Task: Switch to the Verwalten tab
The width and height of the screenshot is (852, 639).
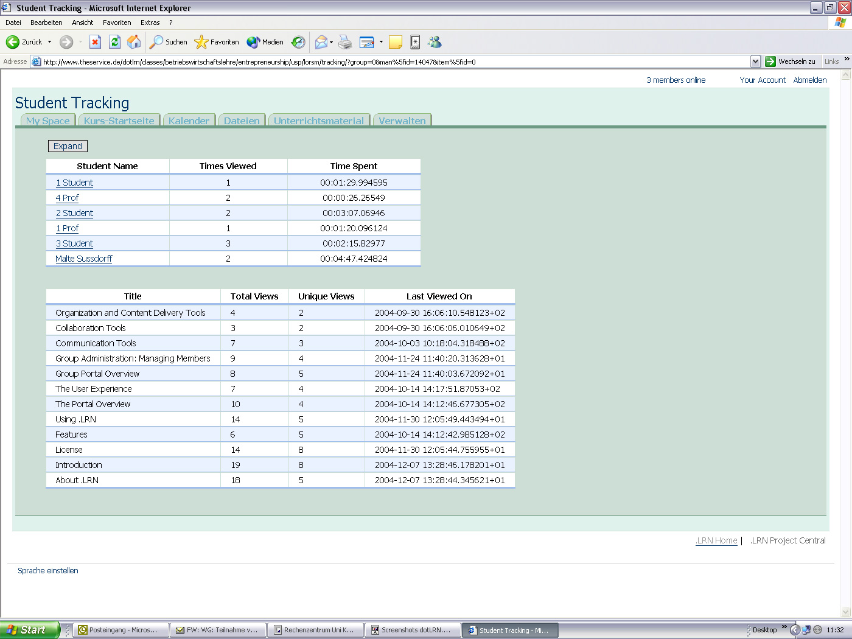Action: pos(402,120)
